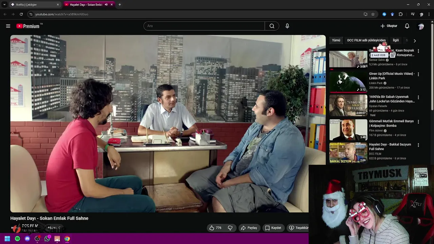Click the Oluştur create button
The width and height of the screenshot is (434, 244).
pos(389,26)
